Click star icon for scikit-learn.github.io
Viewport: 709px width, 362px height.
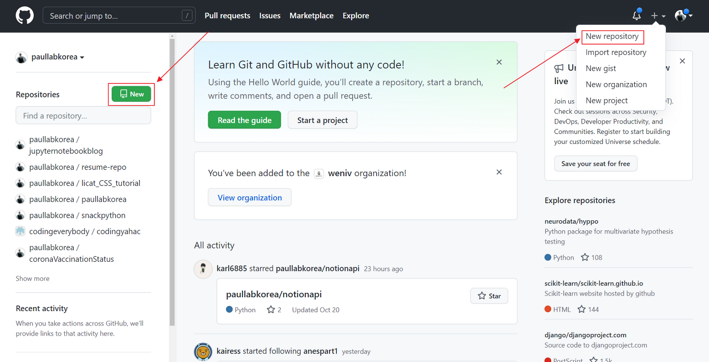(582, 309)
